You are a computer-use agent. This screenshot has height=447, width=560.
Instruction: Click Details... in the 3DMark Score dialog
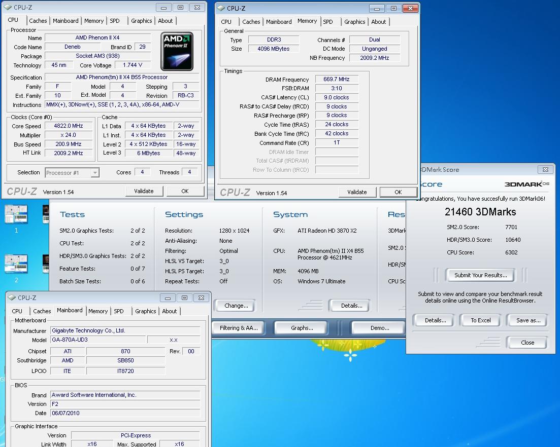coord(435,320)
